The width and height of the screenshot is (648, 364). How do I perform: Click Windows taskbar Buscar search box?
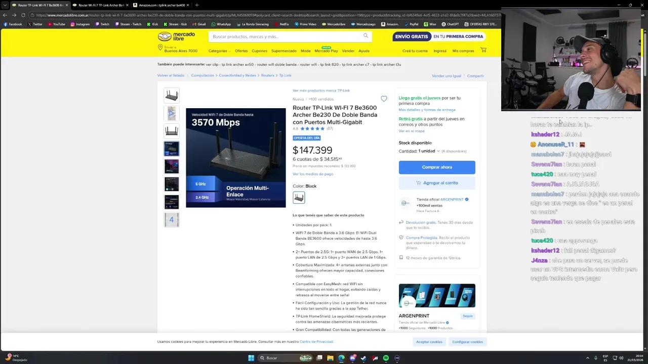(285, 358)
